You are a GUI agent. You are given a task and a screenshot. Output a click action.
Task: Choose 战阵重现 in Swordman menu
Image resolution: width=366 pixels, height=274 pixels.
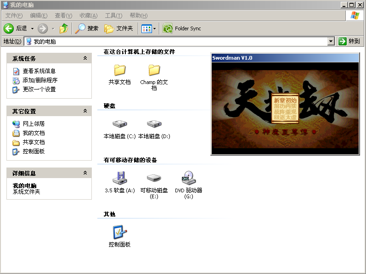285,112
